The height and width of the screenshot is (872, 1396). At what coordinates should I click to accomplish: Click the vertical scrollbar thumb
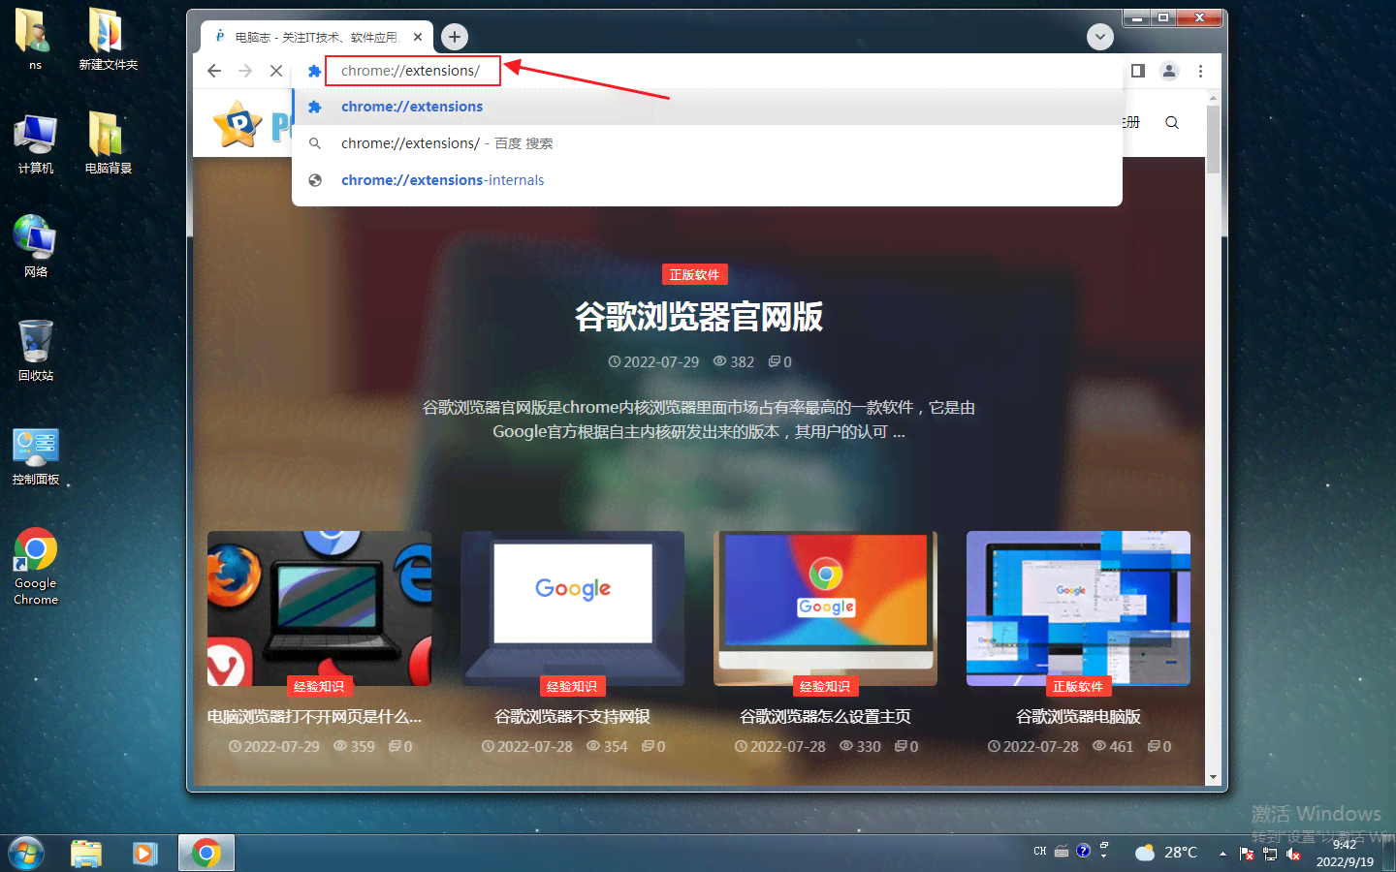(1213, 140)
